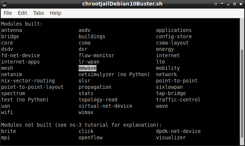Click the terminal scrollbar thumb

click(242, 94)
